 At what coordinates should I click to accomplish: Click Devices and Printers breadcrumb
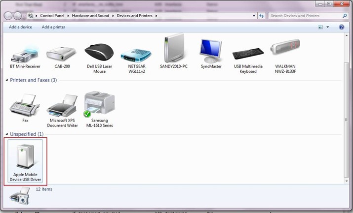[x=134, y=16]
